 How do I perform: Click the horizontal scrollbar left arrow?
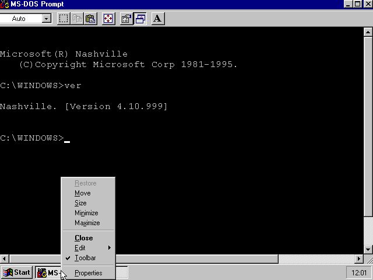pyautogui.click(x=4, y=258)
